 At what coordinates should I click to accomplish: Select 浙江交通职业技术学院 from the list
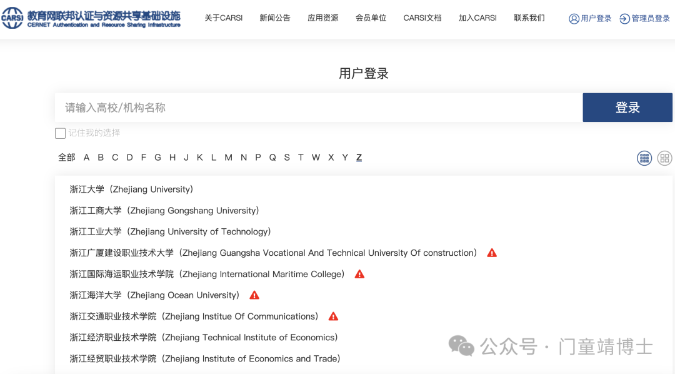click(194, 316)
